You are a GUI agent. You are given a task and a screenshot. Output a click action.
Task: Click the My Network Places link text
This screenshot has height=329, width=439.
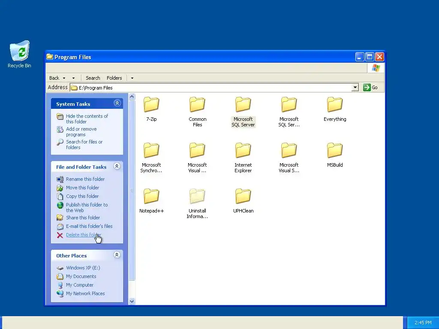click(x=85, y=293)
